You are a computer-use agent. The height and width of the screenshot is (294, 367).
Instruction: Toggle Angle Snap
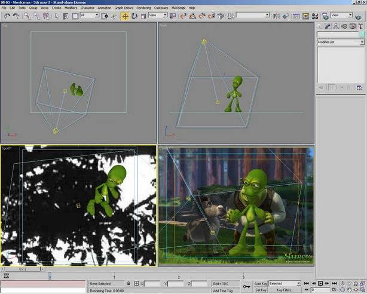click(192, 16)
